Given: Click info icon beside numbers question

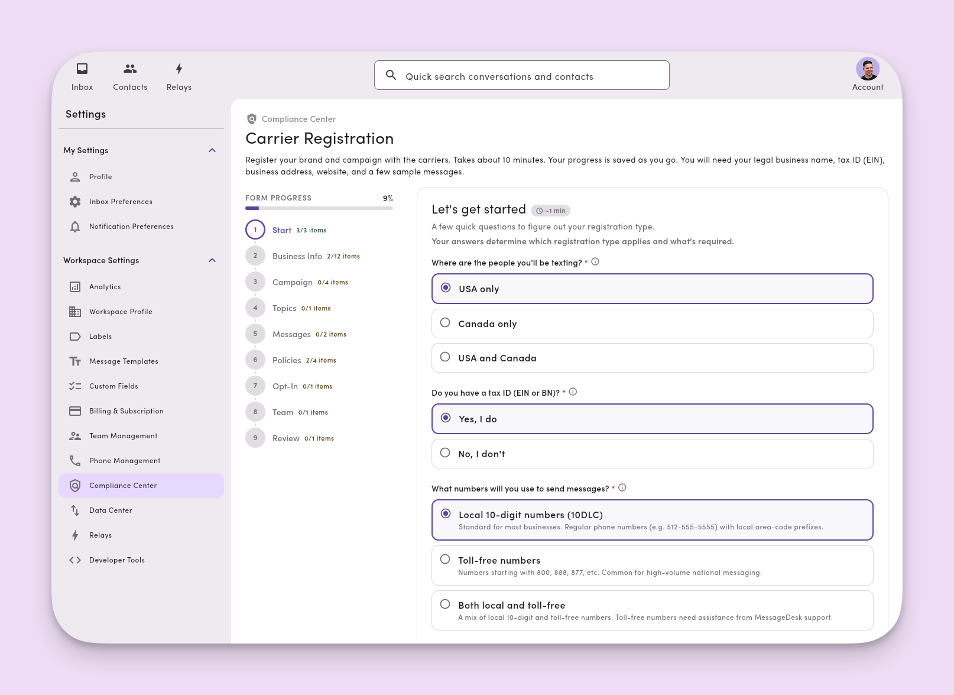Looking at the screenshot, I should click(622, 488).
